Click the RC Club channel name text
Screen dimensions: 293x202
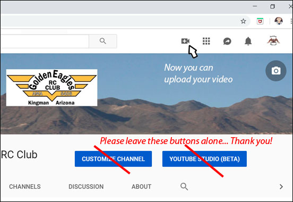pyautogui.click(x=19, y=155)
